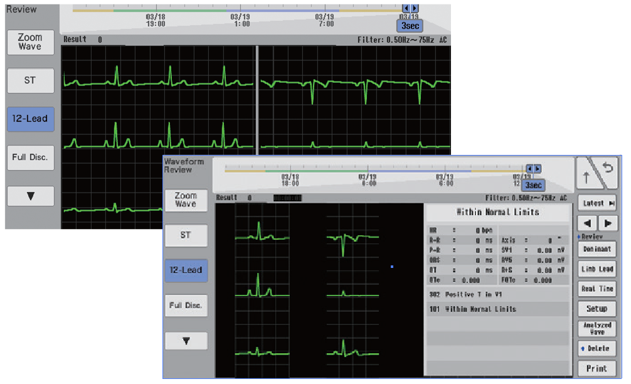
Task: Expand more options with front window down arrow
Action: [x=186, y=341]
